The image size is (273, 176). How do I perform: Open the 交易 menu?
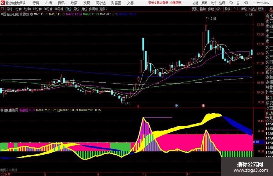130,3
